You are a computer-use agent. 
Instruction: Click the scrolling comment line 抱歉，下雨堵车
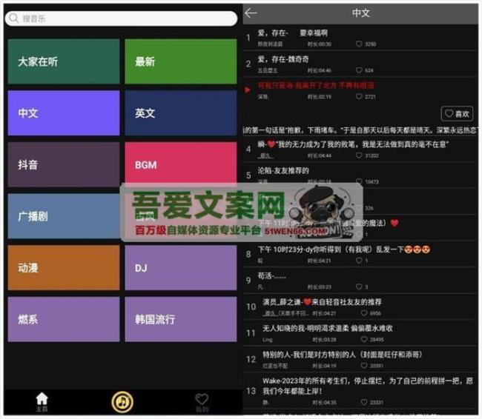(360, 130)
